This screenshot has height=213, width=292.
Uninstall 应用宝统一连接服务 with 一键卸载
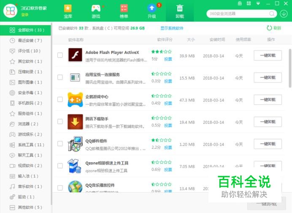coord(268,77)
